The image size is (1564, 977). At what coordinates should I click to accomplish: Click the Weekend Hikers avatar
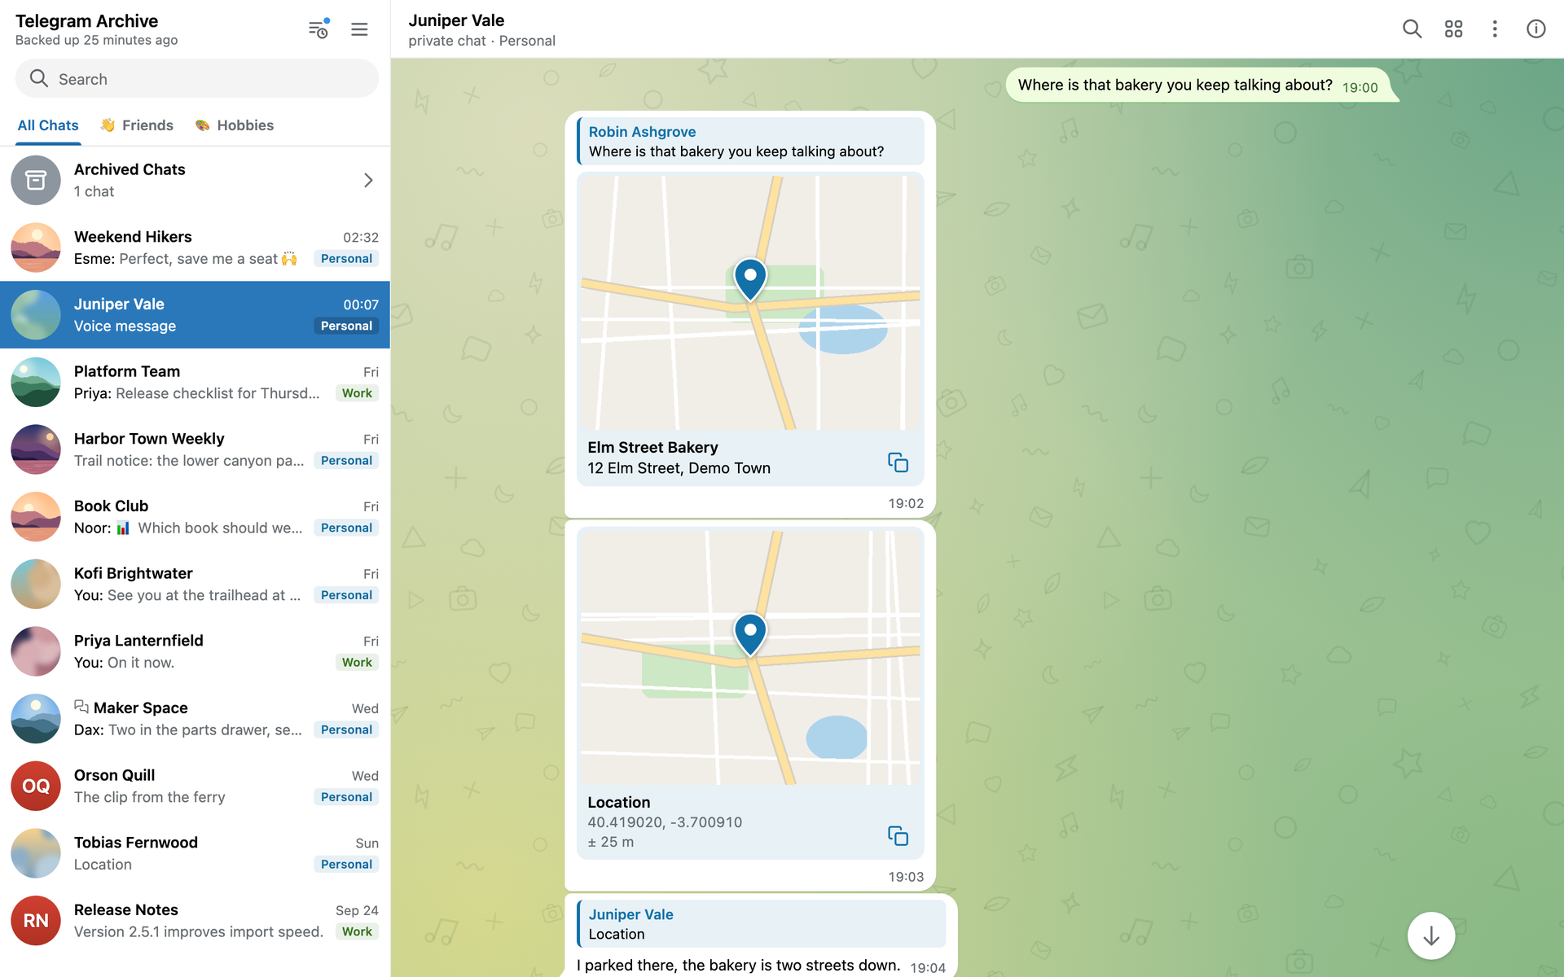(36, 248)
